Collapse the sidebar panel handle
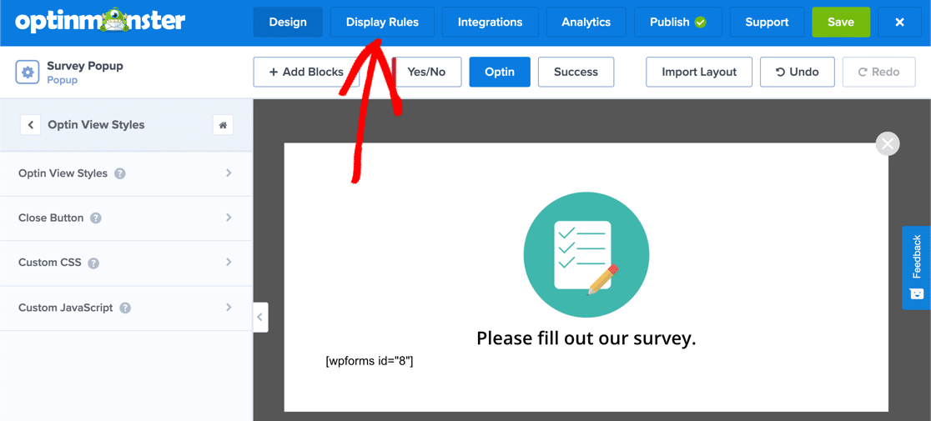The image size is (931, 421). [260, 318]
